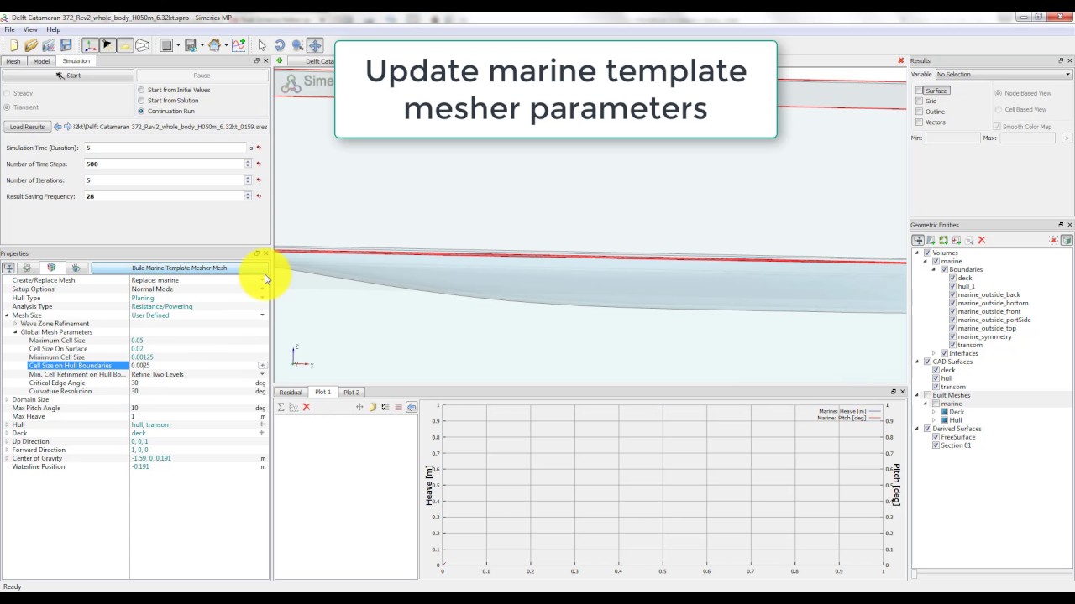This screenshot has width=1075, height=604.
Task: Uncheck the FreeSurface checkbox
Action: click(936, 437)
